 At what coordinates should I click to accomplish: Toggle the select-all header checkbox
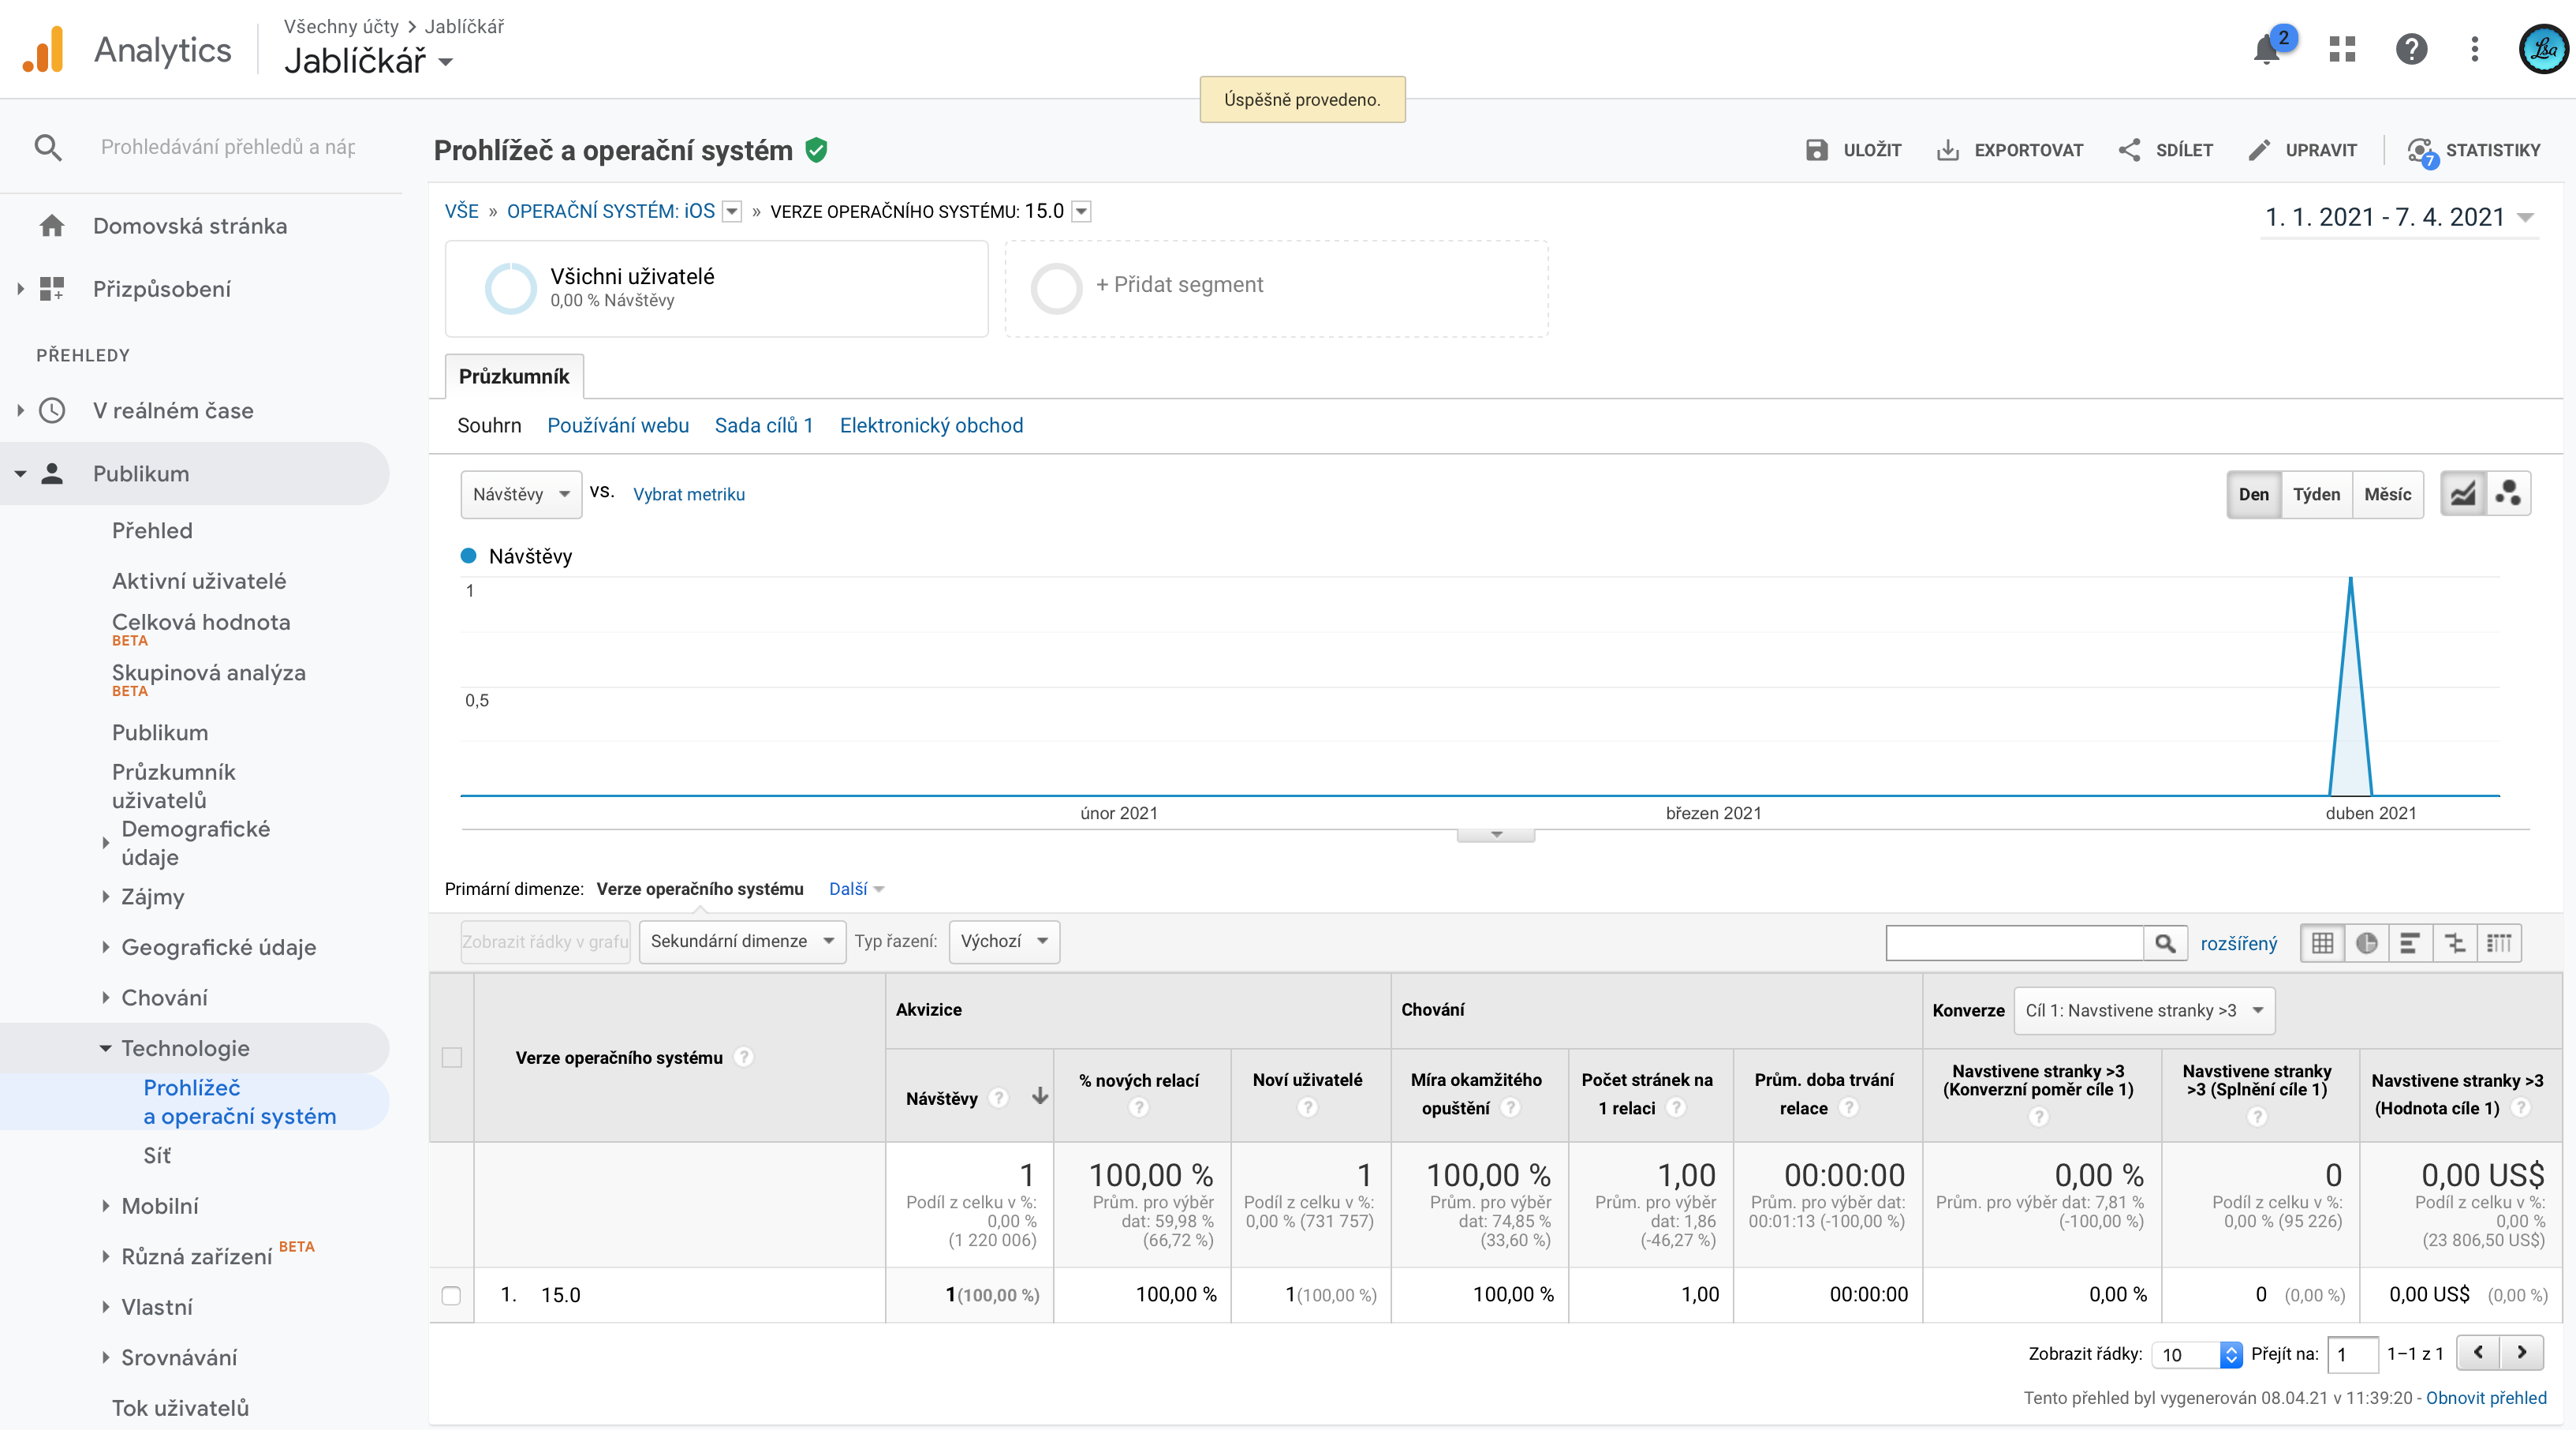pos(452,1058)
